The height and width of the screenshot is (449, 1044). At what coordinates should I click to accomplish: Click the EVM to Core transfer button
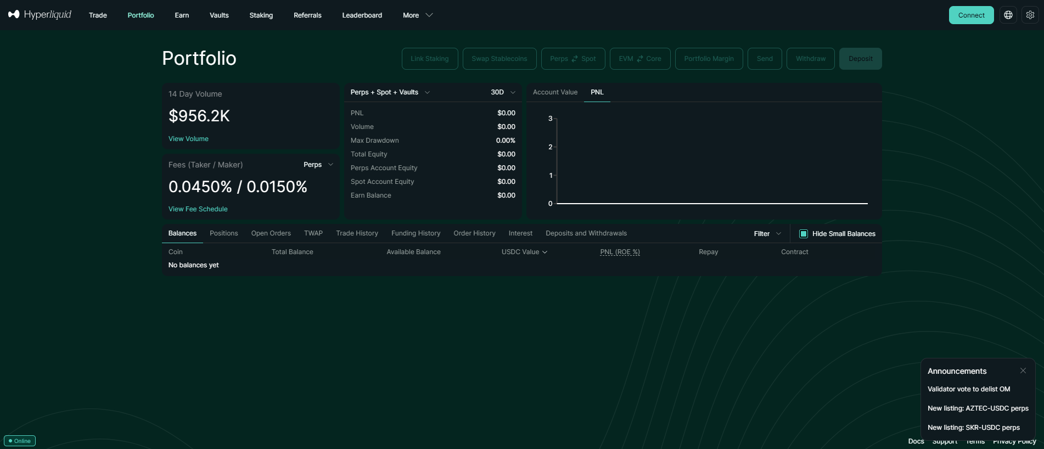pyautogui.click(x=640, y=59)
